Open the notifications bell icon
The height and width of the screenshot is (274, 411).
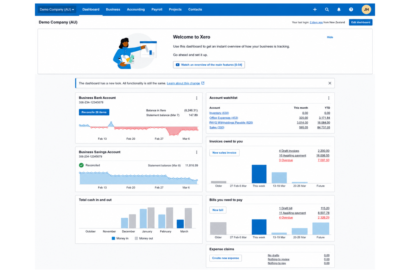click(339, 9)
